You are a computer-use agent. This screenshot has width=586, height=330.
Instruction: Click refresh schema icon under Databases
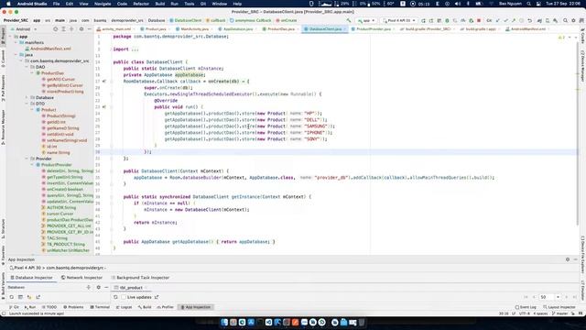coord(12,297)
